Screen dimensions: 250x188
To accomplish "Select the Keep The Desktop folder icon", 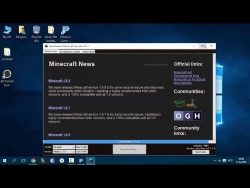I will 51,34.
